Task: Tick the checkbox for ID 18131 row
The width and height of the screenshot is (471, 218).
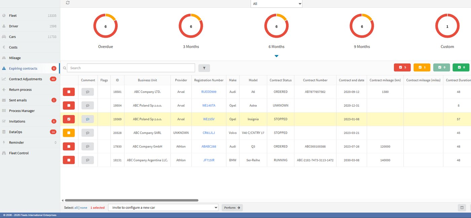Action: [x=69, y=160]
